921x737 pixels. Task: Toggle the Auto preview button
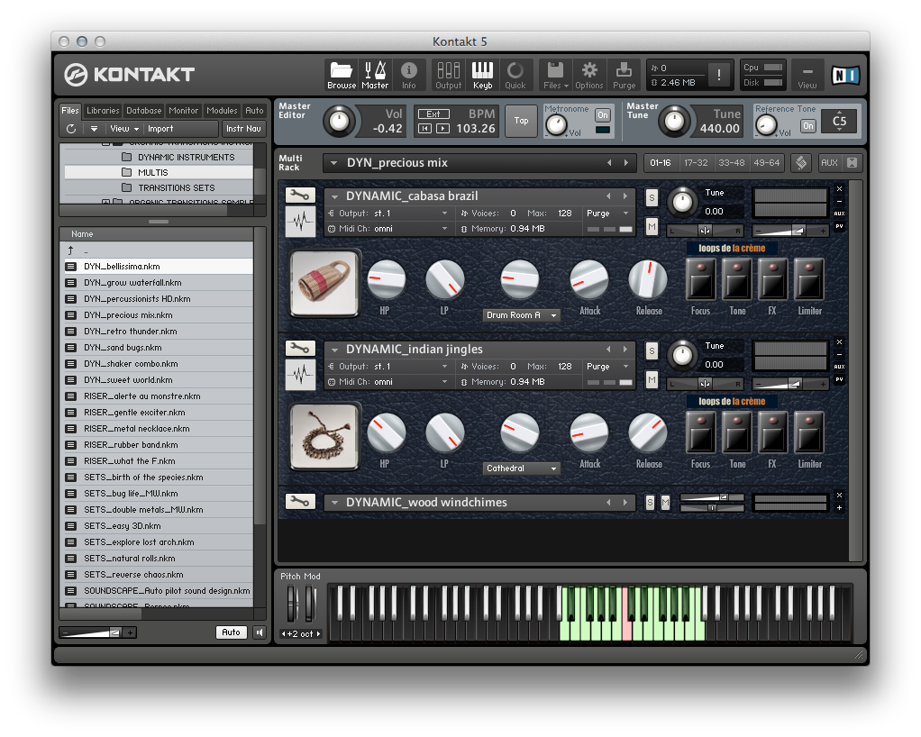(x=231, y=632)
